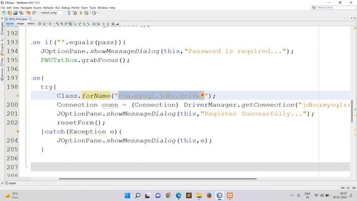Image resolution: width=357 pixels, height=201 pixels.
Task: Click the Clean and Build icon
Action: click(x=75, y=13)
